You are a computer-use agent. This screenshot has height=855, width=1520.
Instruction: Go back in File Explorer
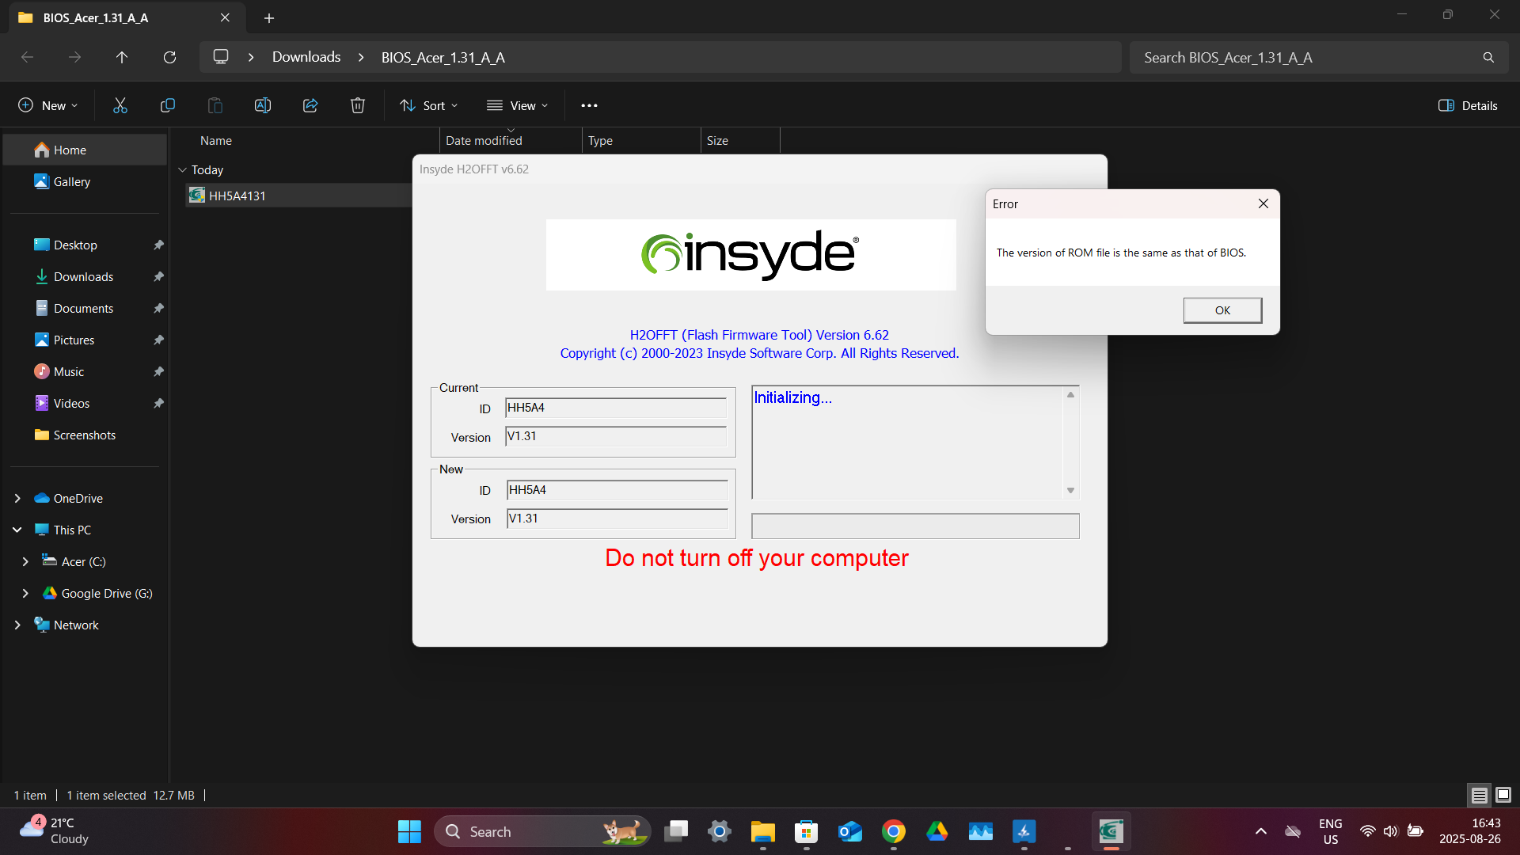point(27,57)
